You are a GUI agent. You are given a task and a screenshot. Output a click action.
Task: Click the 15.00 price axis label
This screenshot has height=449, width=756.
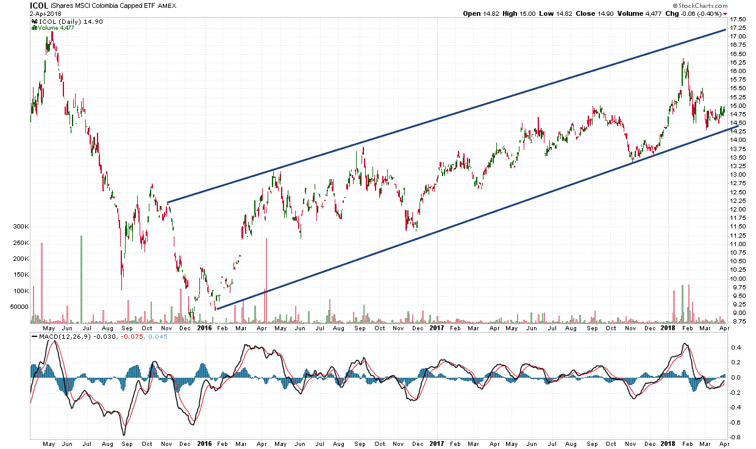click(x=738, y=105)
